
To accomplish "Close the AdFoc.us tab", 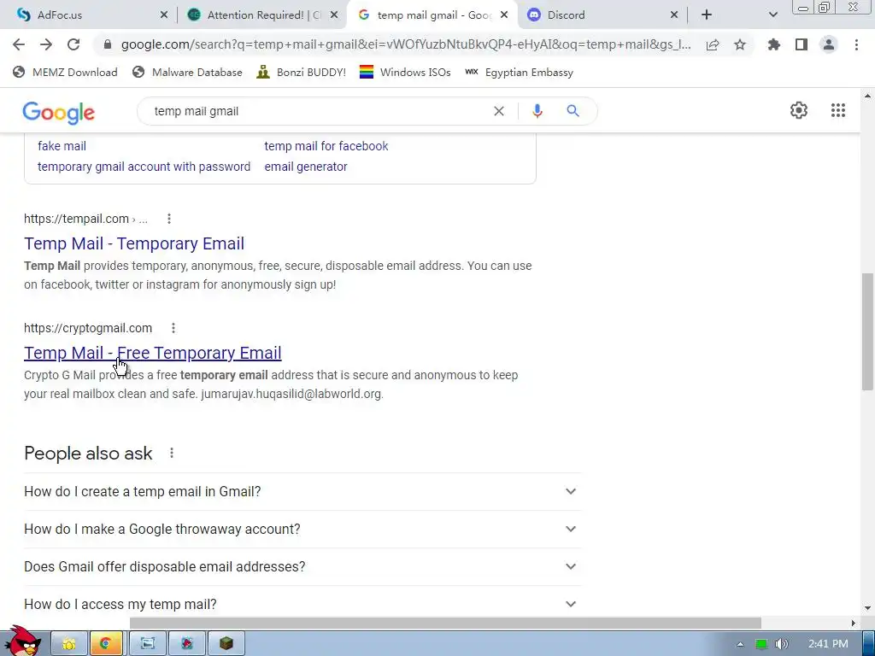I will 163,15.
